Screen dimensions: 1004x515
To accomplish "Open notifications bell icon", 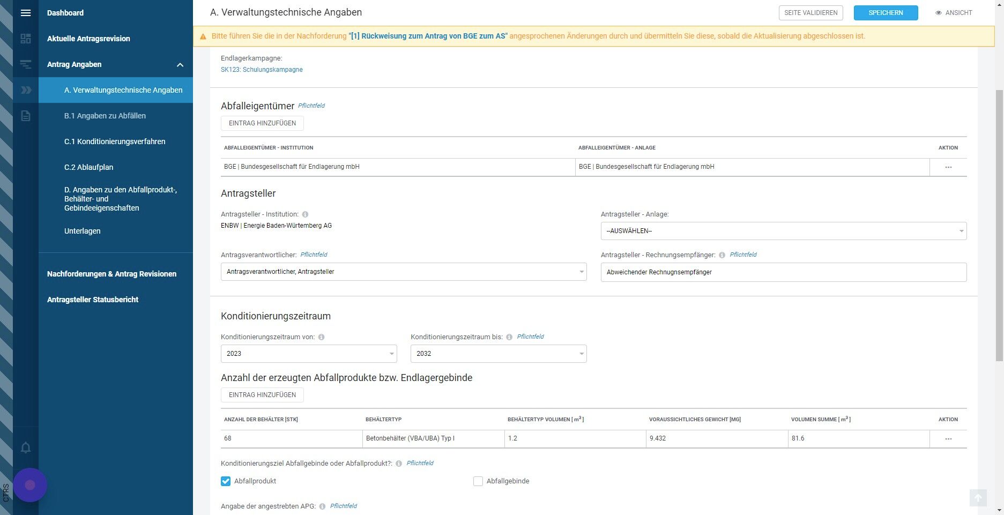I will pyautogui.click(x=25, y=447).
